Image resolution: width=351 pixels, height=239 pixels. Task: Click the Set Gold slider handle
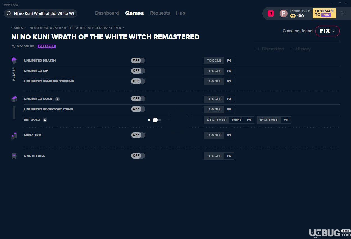(155, 120)
